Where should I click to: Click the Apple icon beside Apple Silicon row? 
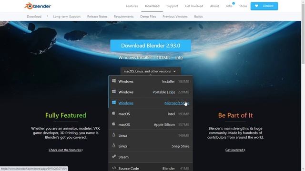tap(114, 124)
